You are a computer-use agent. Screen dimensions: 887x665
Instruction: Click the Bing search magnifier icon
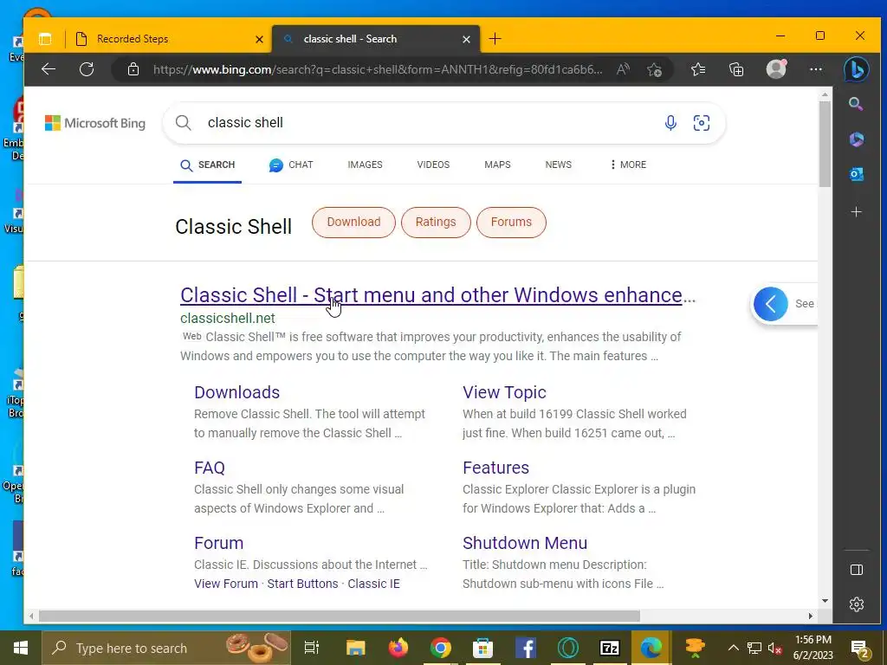183,123
